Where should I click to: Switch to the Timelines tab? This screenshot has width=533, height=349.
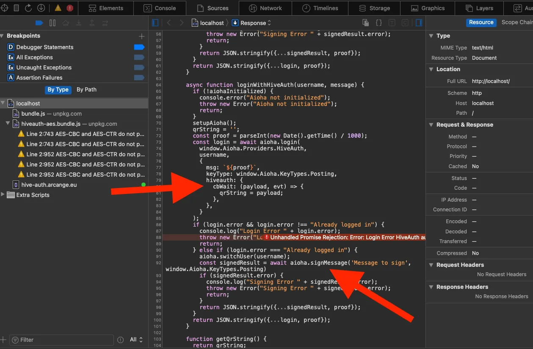320,8
